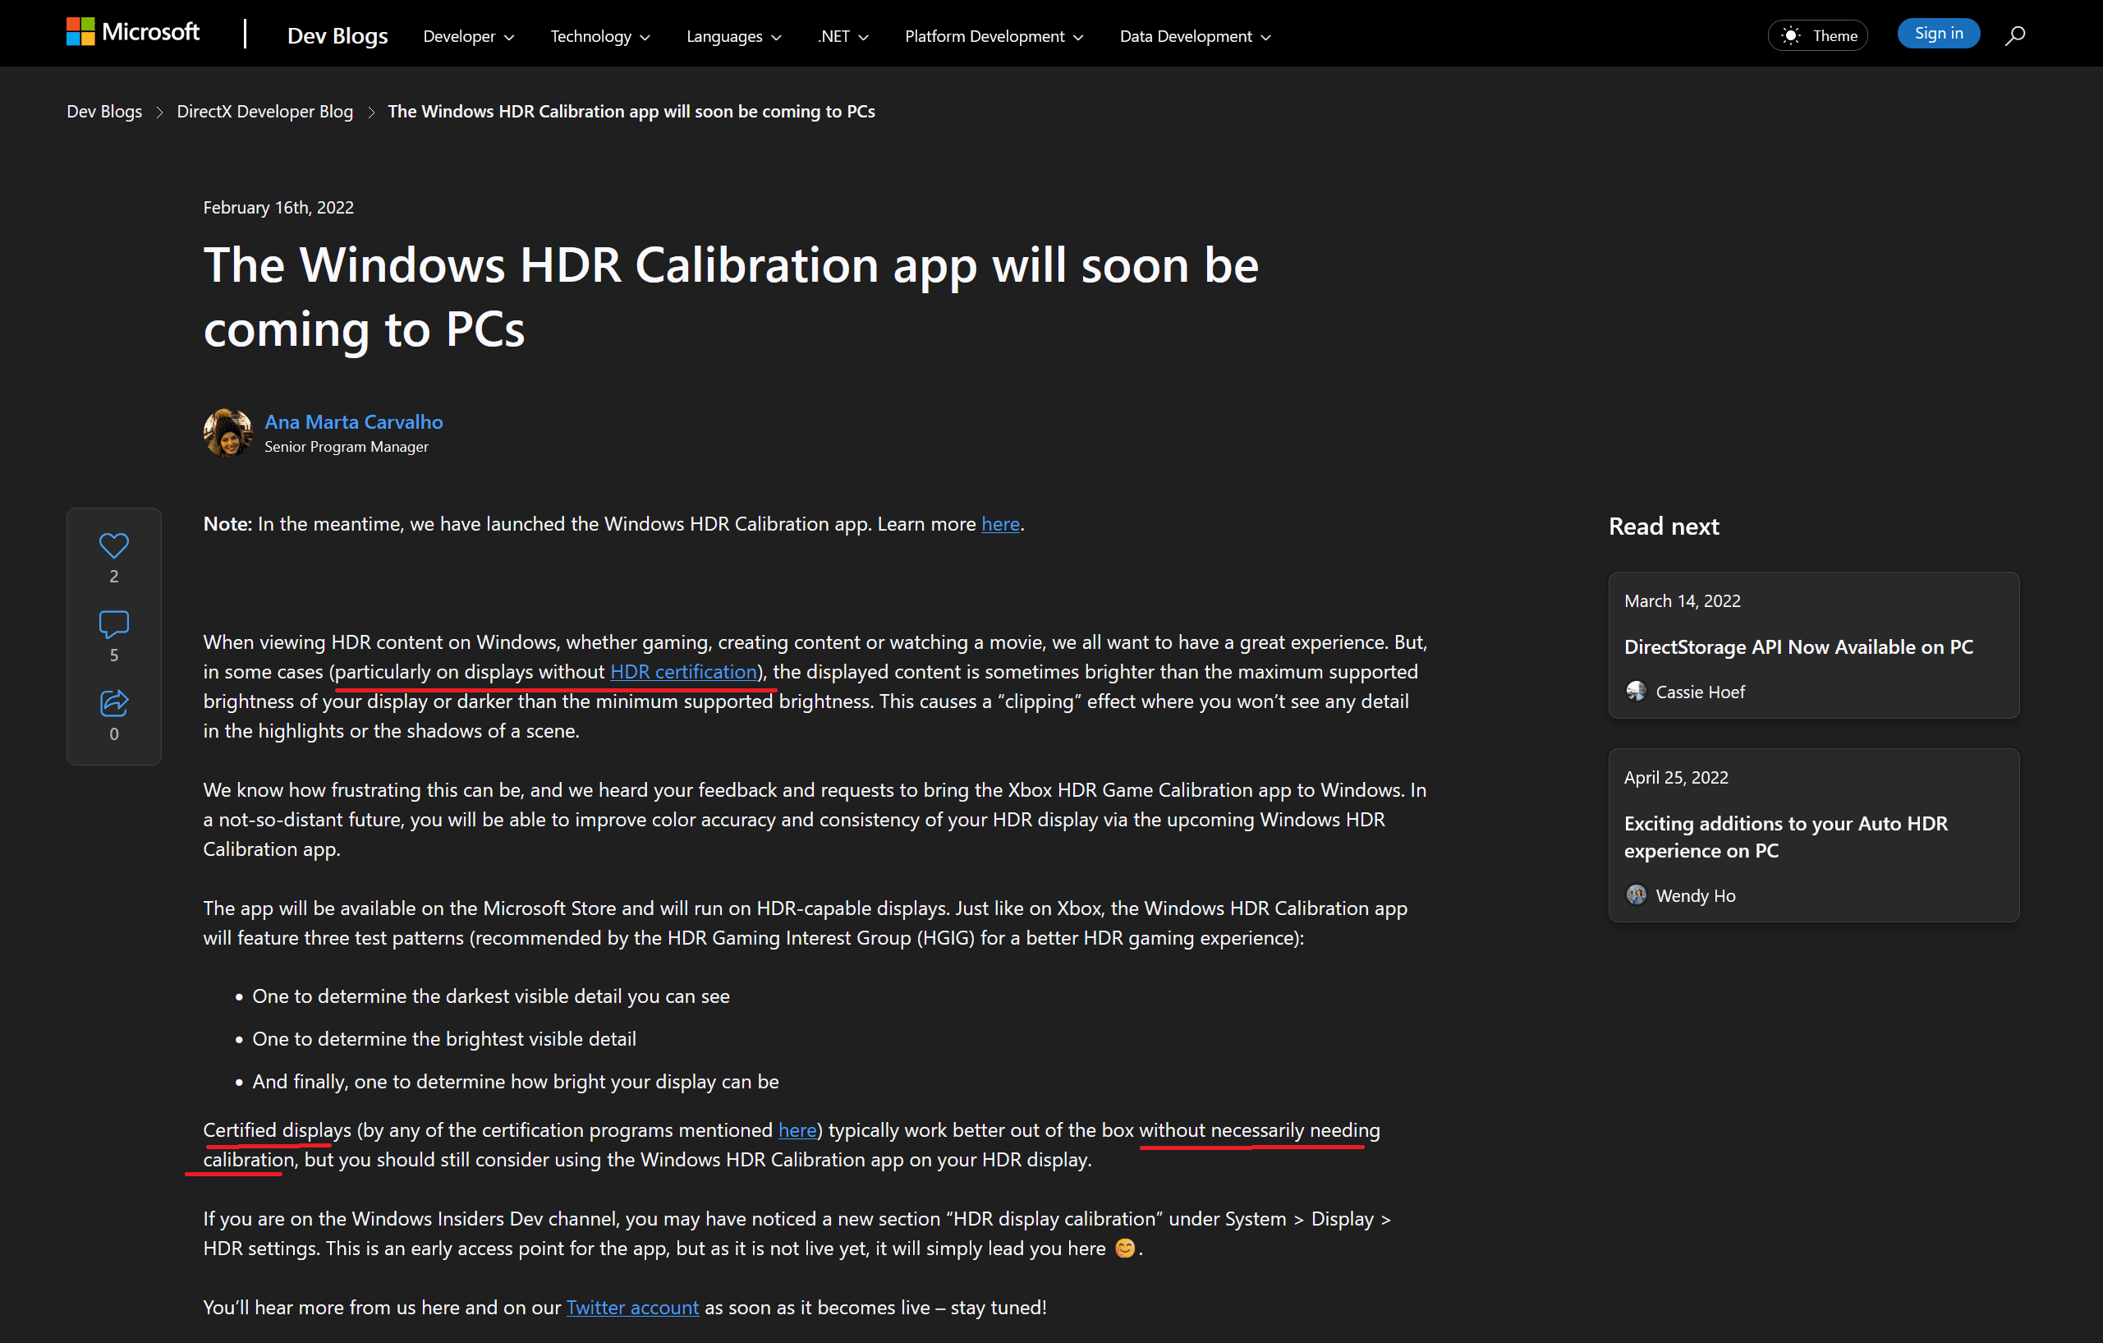Share the article using the share icon
Screen dimensions: 2103x1343
pos(113,703)
